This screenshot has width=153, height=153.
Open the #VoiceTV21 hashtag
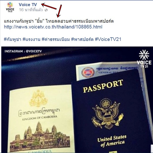(108, 39)
